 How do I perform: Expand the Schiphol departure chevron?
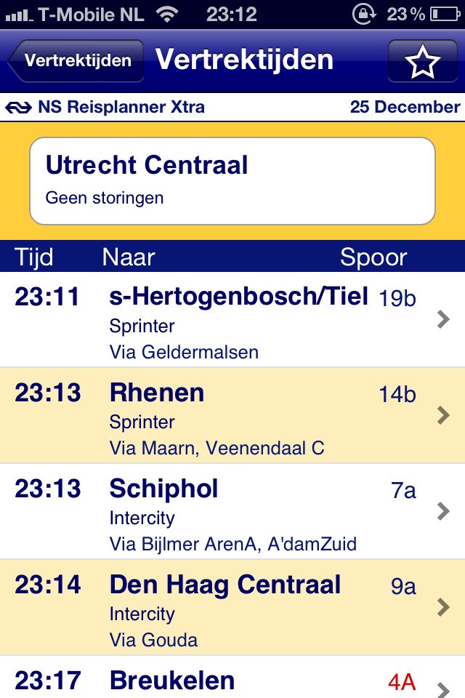tap(443, 511)
